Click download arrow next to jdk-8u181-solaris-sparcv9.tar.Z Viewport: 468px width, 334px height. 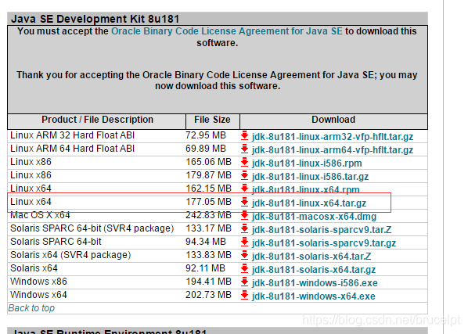[x=244, y=228]
